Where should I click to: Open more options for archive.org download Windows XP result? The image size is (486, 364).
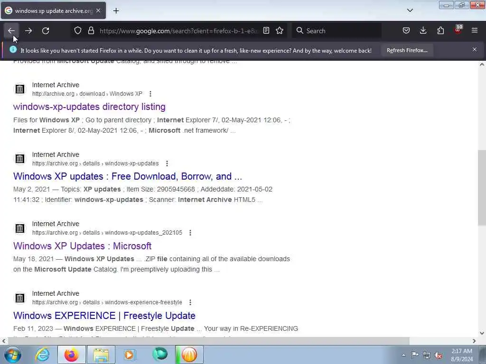(x=150, y=94)
